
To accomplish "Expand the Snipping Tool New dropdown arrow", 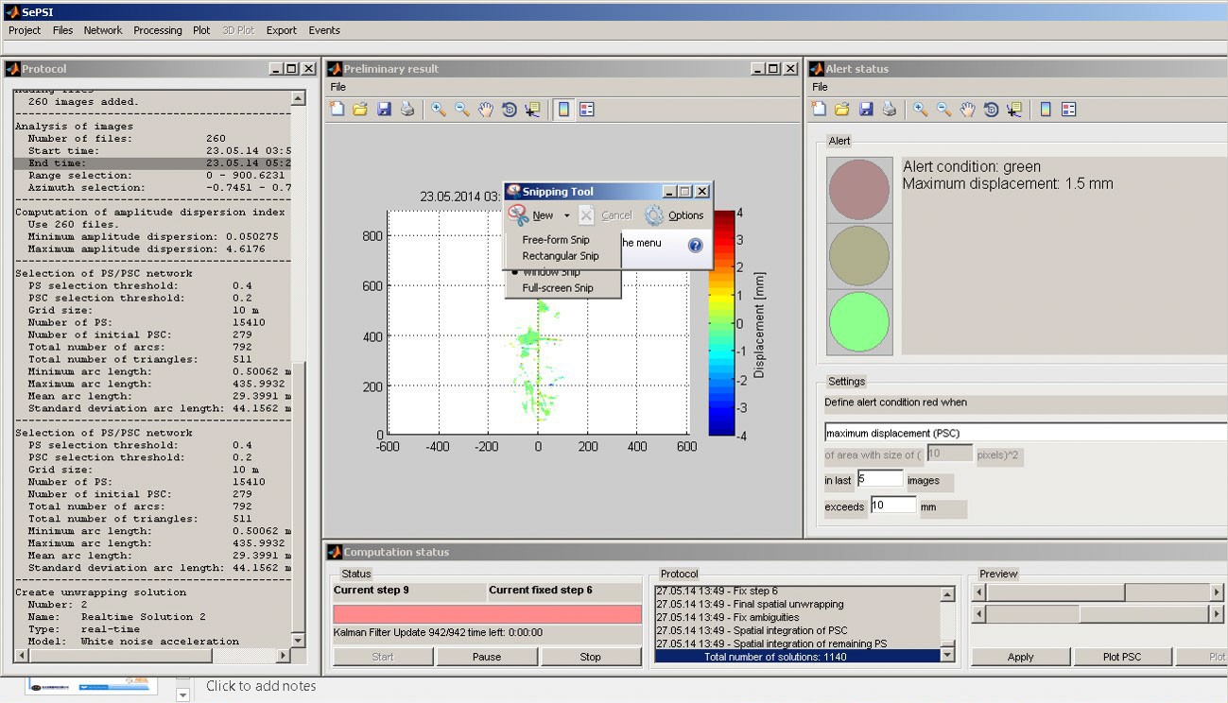I will (x=567, y=216).
